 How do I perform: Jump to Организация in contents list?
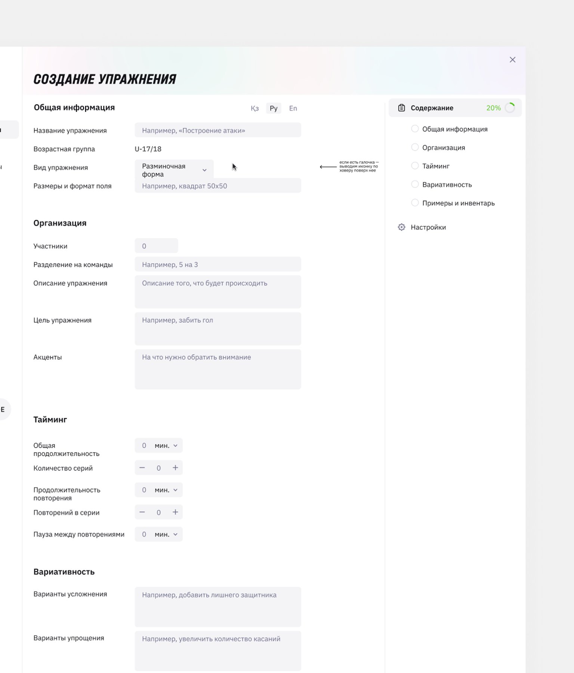click(x=444, y=148)
